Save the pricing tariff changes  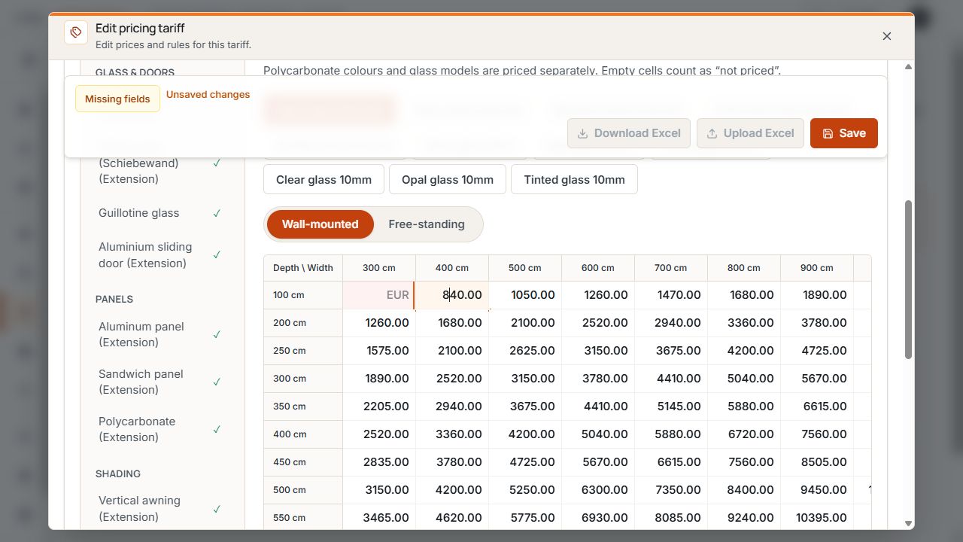coord(844,133)
